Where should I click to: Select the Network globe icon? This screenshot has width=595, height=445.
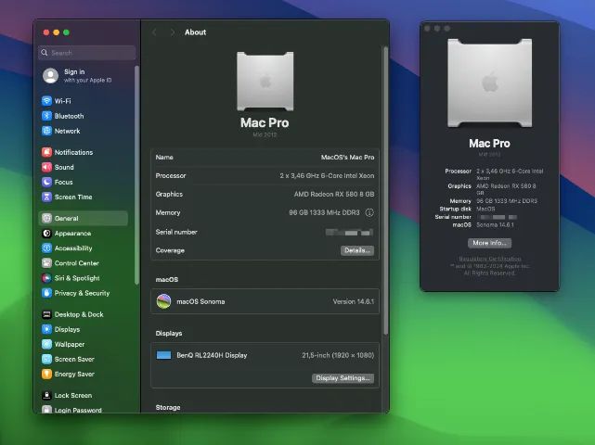[46, 131]
